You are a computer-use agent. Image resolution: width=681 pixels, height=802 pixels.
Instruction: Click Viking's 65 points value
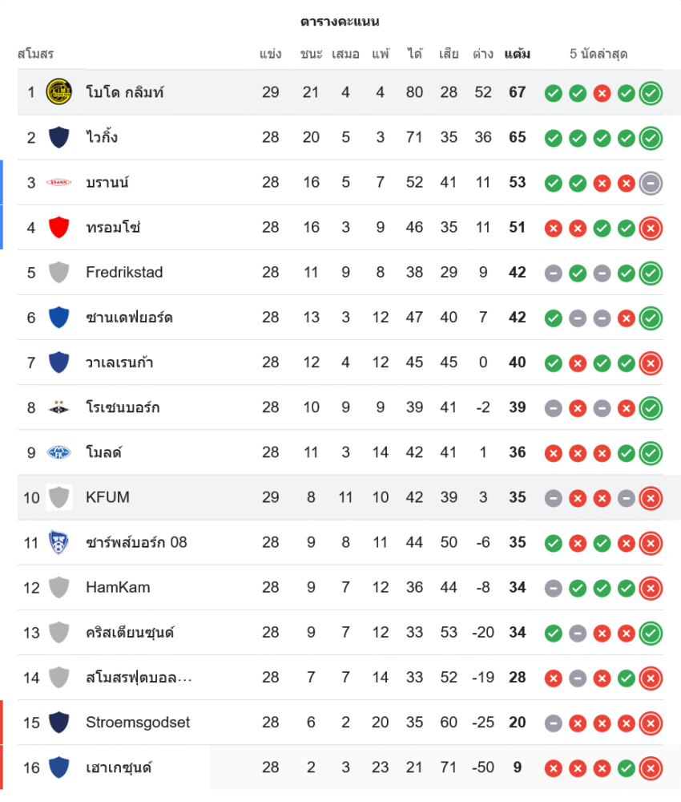pyautogui.click(x=517, y=138)
